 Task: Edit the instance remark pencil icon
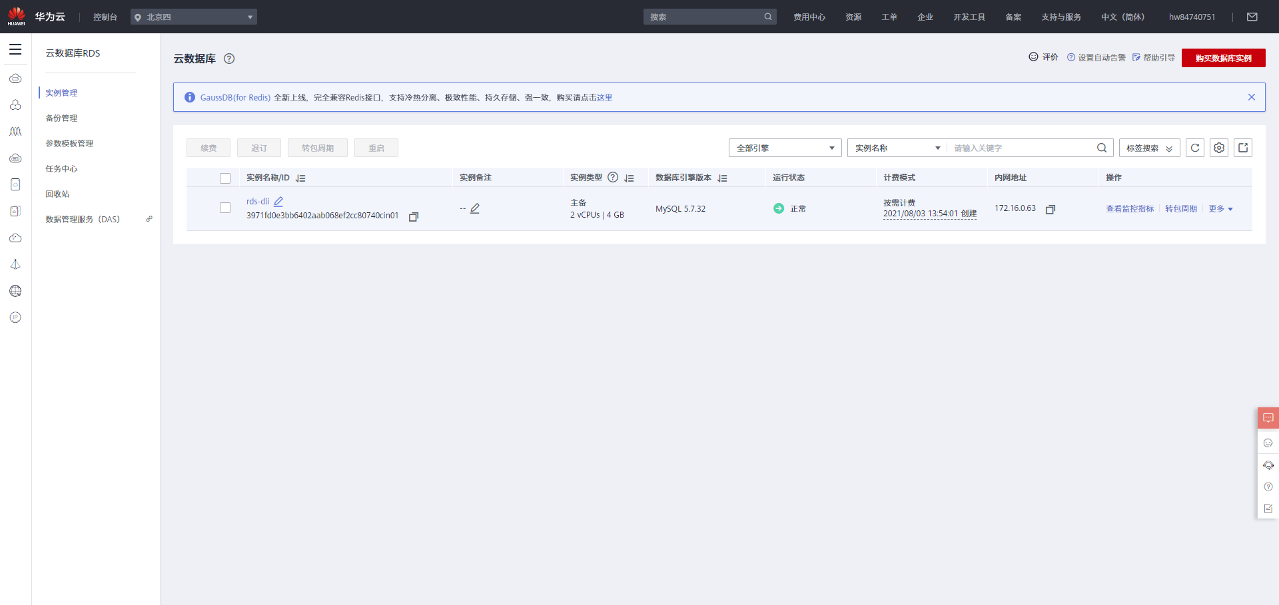[x=475, y=208]
